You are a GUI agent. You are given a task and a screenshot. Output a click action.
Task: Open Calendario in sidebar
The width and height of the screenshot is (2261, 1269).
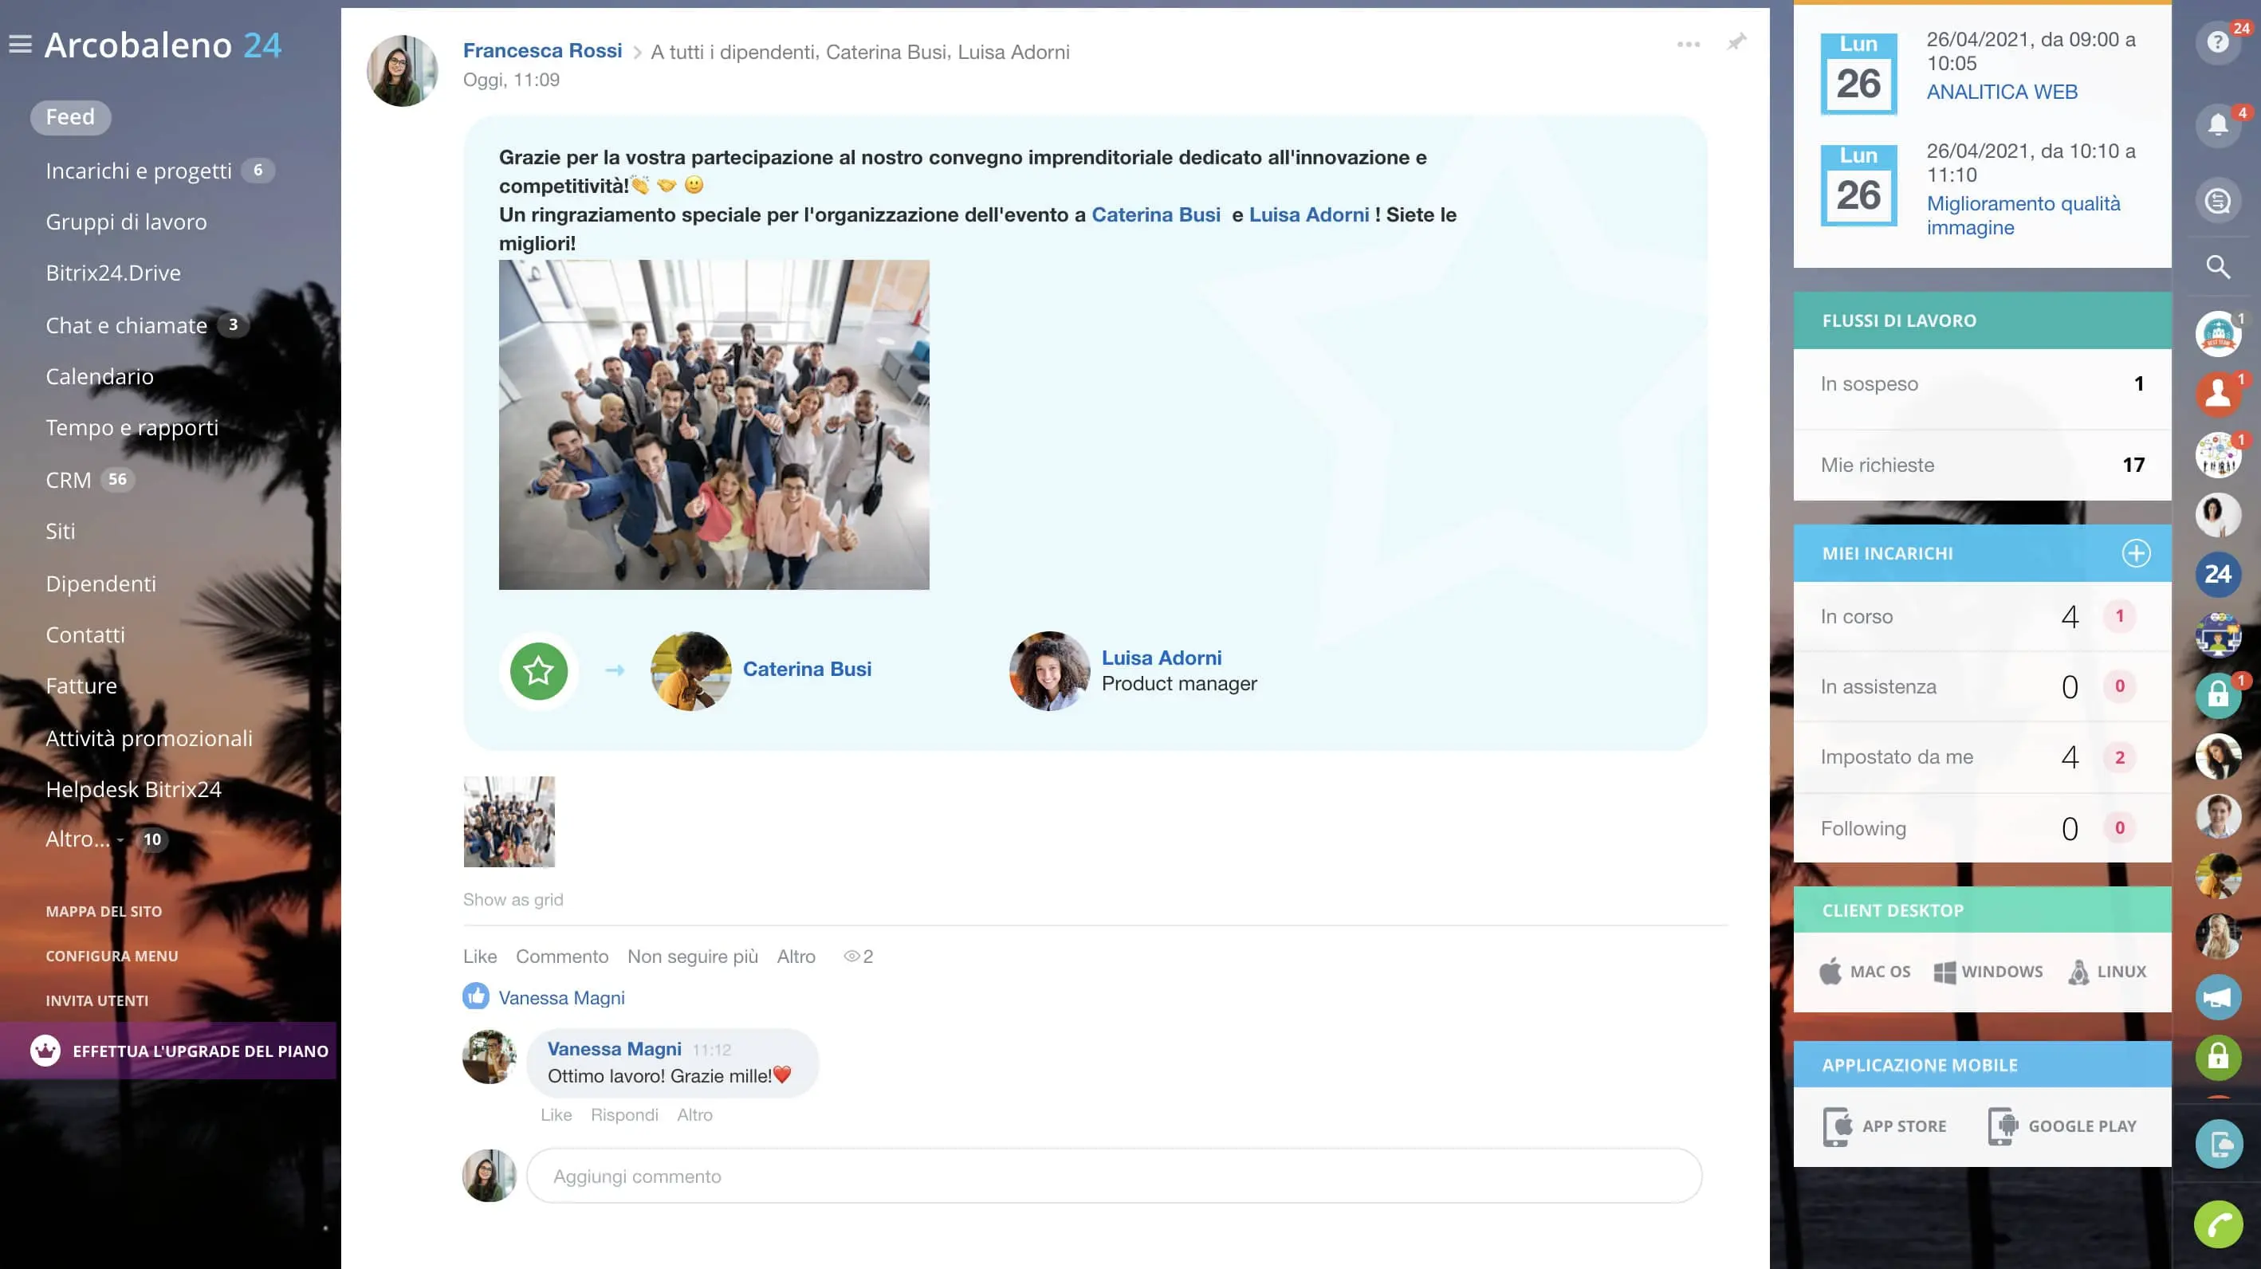pos(99,375)
